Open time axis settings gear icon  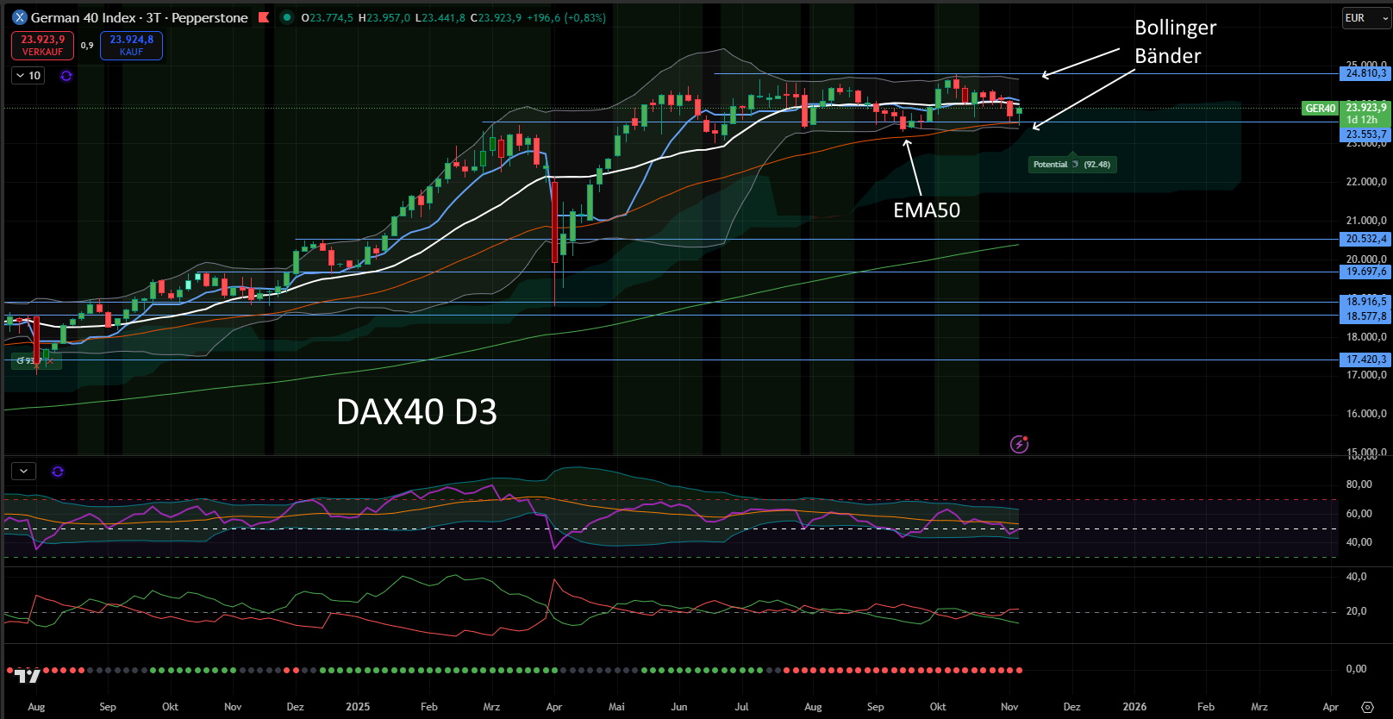coord(1367,707)
